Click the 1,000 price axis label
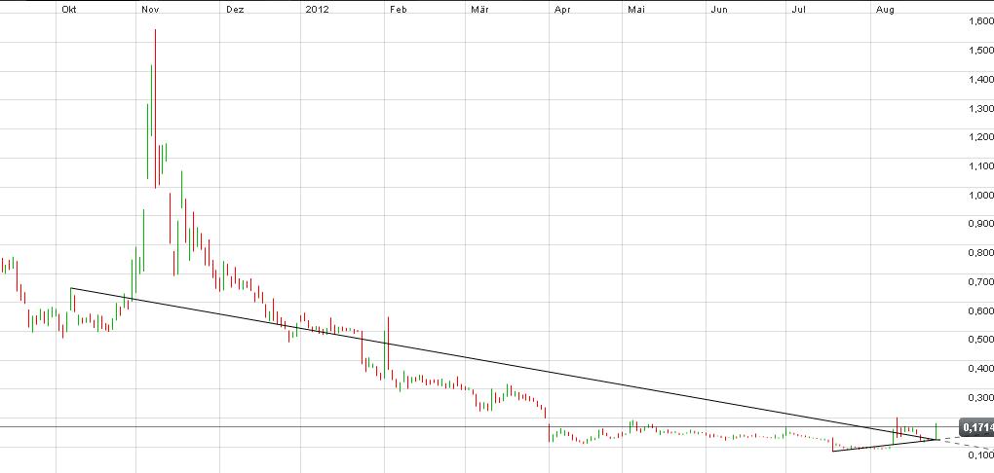 click(975, 195)
